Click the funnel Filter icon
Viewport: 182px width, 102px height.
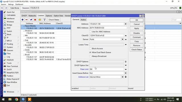pyautogui.click(x=44, y=20)
